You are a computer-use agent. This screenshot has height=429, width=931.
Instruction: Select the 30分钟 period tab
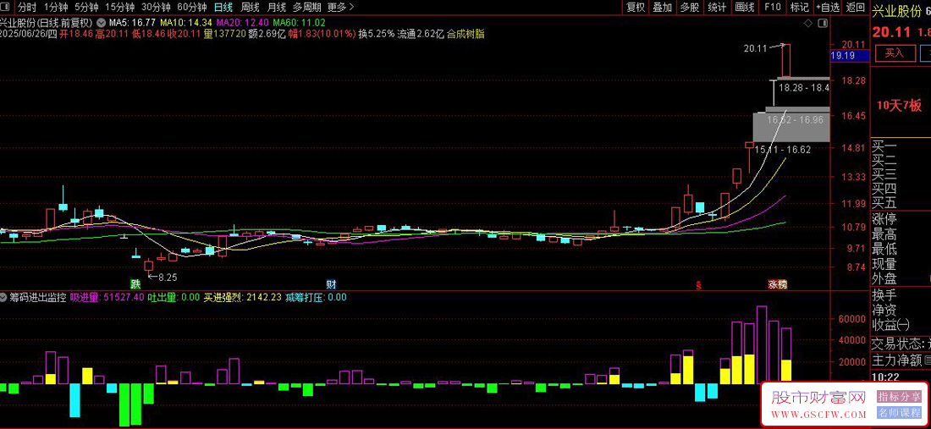156,8
